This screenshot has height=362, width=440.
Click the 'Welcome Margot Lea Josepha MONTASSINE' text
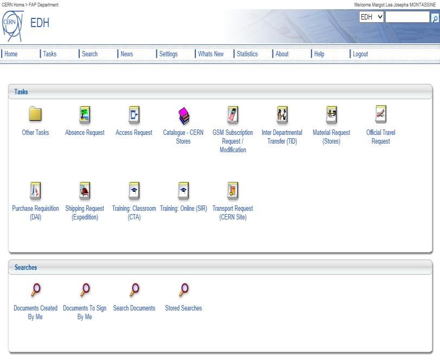[x=395, y=5]
